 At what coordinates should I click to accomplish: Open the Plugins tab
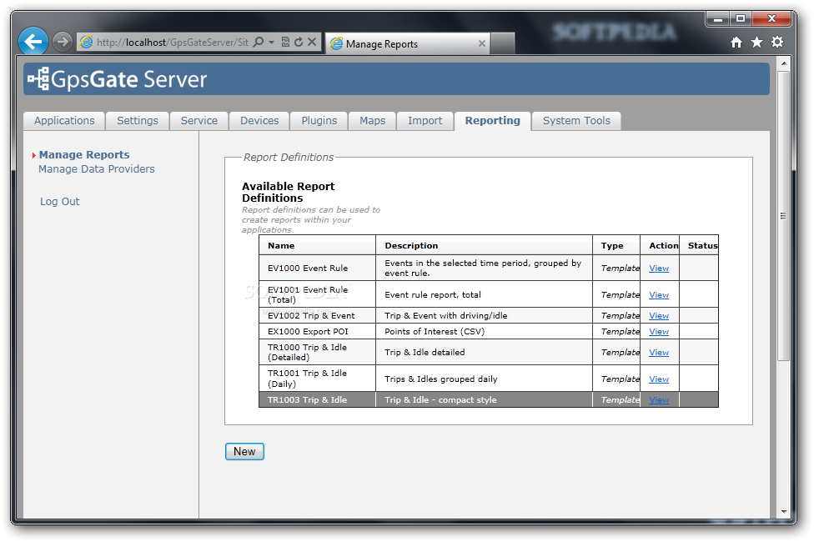click(x=319, y=120)
